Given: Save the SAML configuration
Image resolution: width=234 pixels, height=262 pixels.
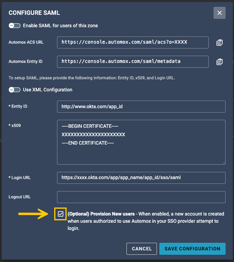Looking at the screenshot, I should click(x=192, y=249).
